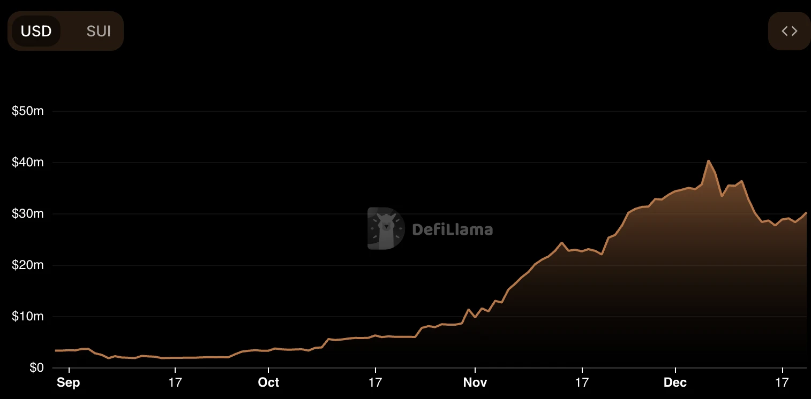Click the 17 tick label after Nov
The height and width of the screenshot is (399, 811).
tap(582, 382)
